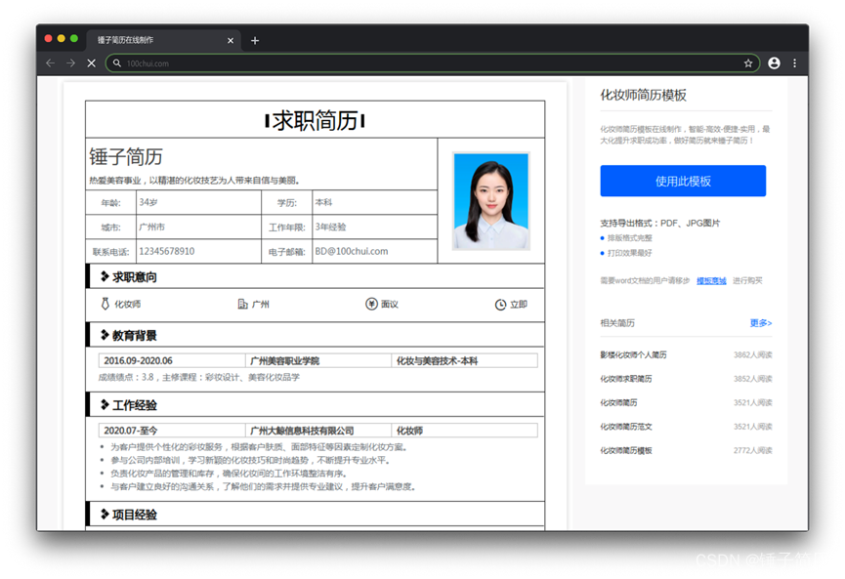The width and height of the screenshot is (845, 579).
Task: Click the 项目经验 section header icon
Action: point(105,514)
